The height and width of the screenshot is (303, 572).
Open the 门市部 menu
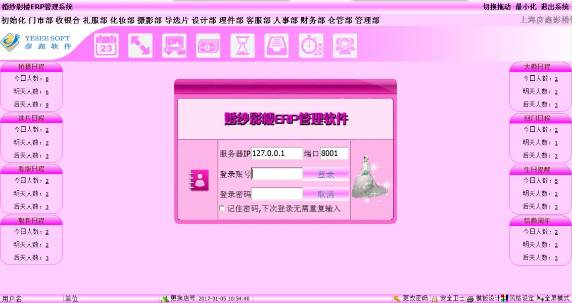40,20
